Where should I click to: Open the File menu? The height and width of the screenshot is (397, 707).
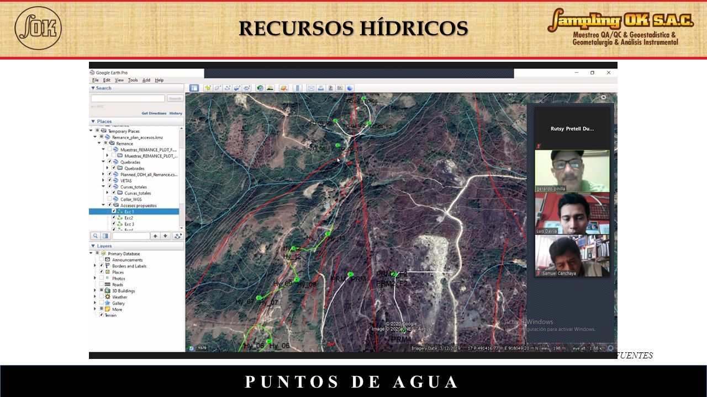[95, 80]
